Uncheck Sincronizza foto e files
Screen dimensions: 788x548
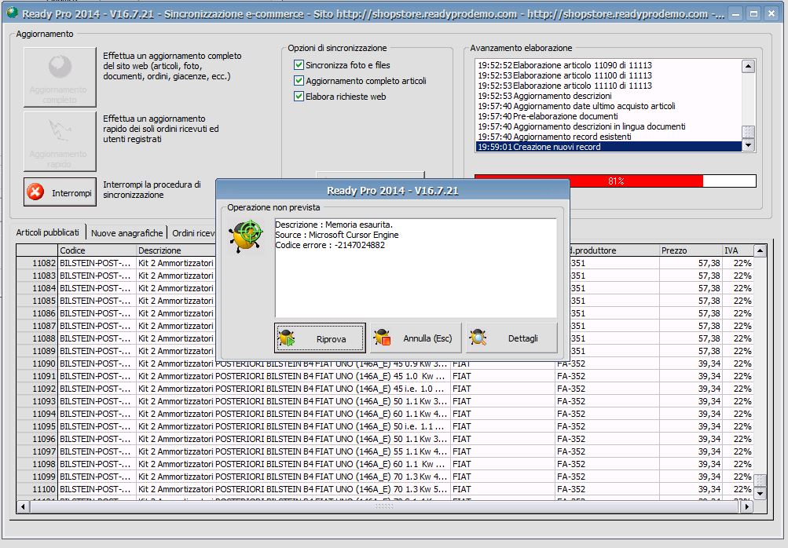tap(299, 65)
